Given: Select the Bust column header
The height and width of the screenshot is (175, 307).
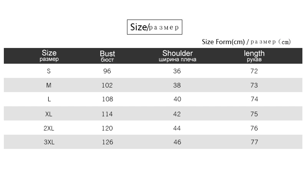Looking at the screenshot, I should click(107, 56).
